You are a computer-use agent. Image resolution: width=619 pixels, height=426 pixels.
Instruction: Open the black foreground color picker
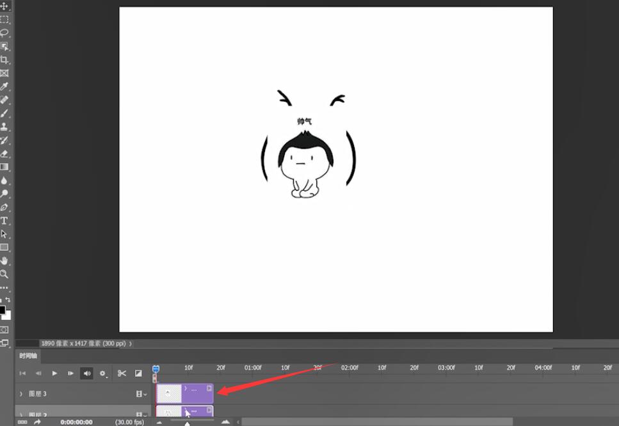[2, 310]
